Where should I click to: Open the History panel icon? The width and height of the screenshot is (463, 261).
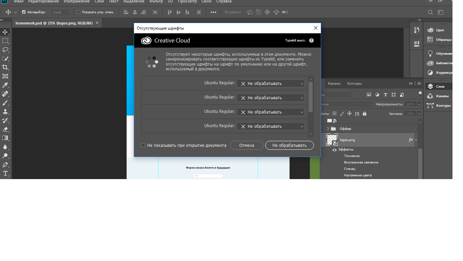click(417, 30)
